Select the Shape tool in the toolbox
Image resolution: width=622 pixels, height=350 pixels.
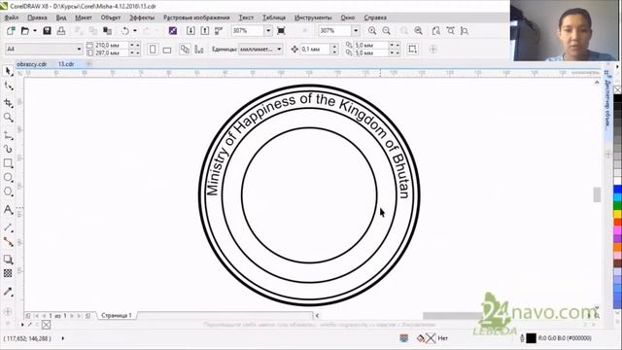point(9,87)
